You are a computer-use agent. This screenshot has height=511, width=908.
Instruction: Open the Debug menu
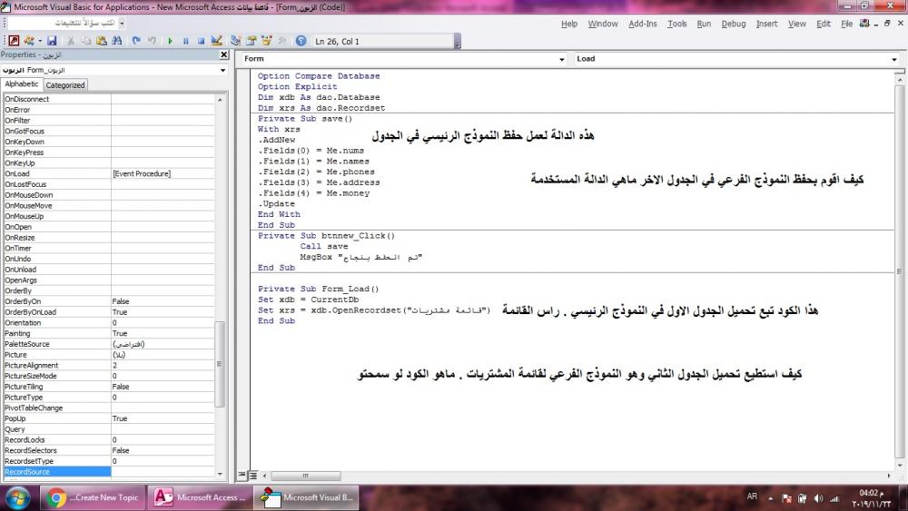(733, 24)
